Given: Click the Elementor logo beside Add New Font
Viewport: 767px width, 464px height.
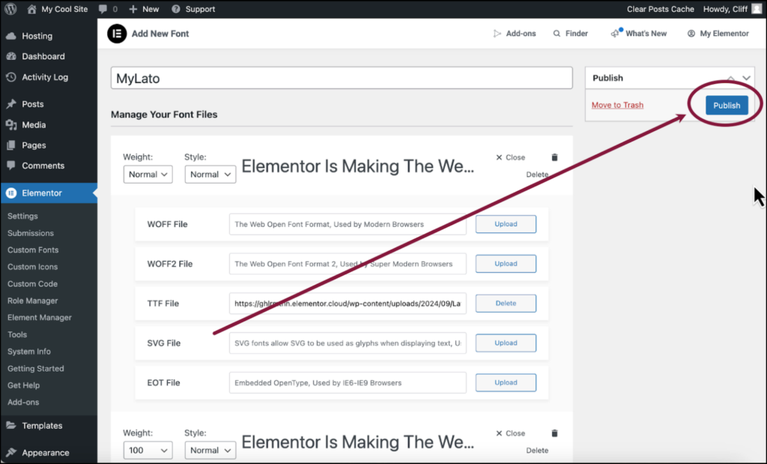Looking at the screenshot, I should (x=117, y=33).
